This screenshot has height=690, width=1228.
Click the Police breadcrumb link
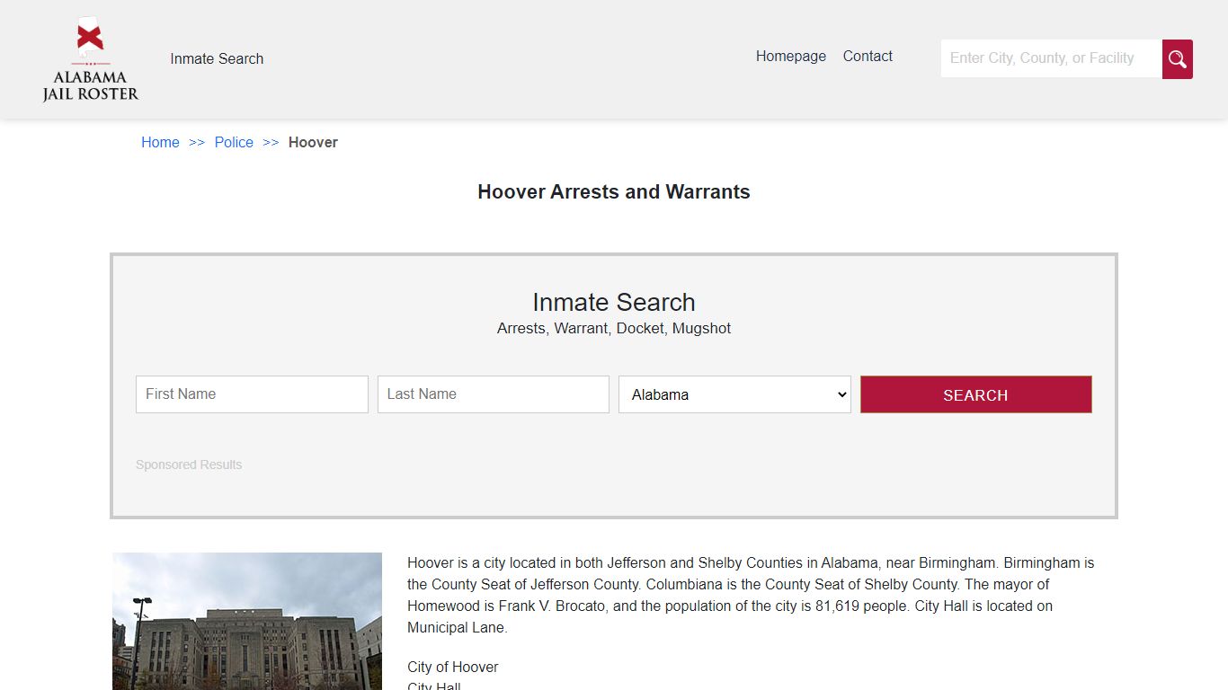[234, 142]
